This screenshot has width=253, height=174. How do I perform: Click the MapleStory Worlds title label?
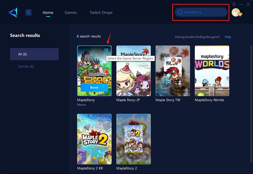pos(209,100)
